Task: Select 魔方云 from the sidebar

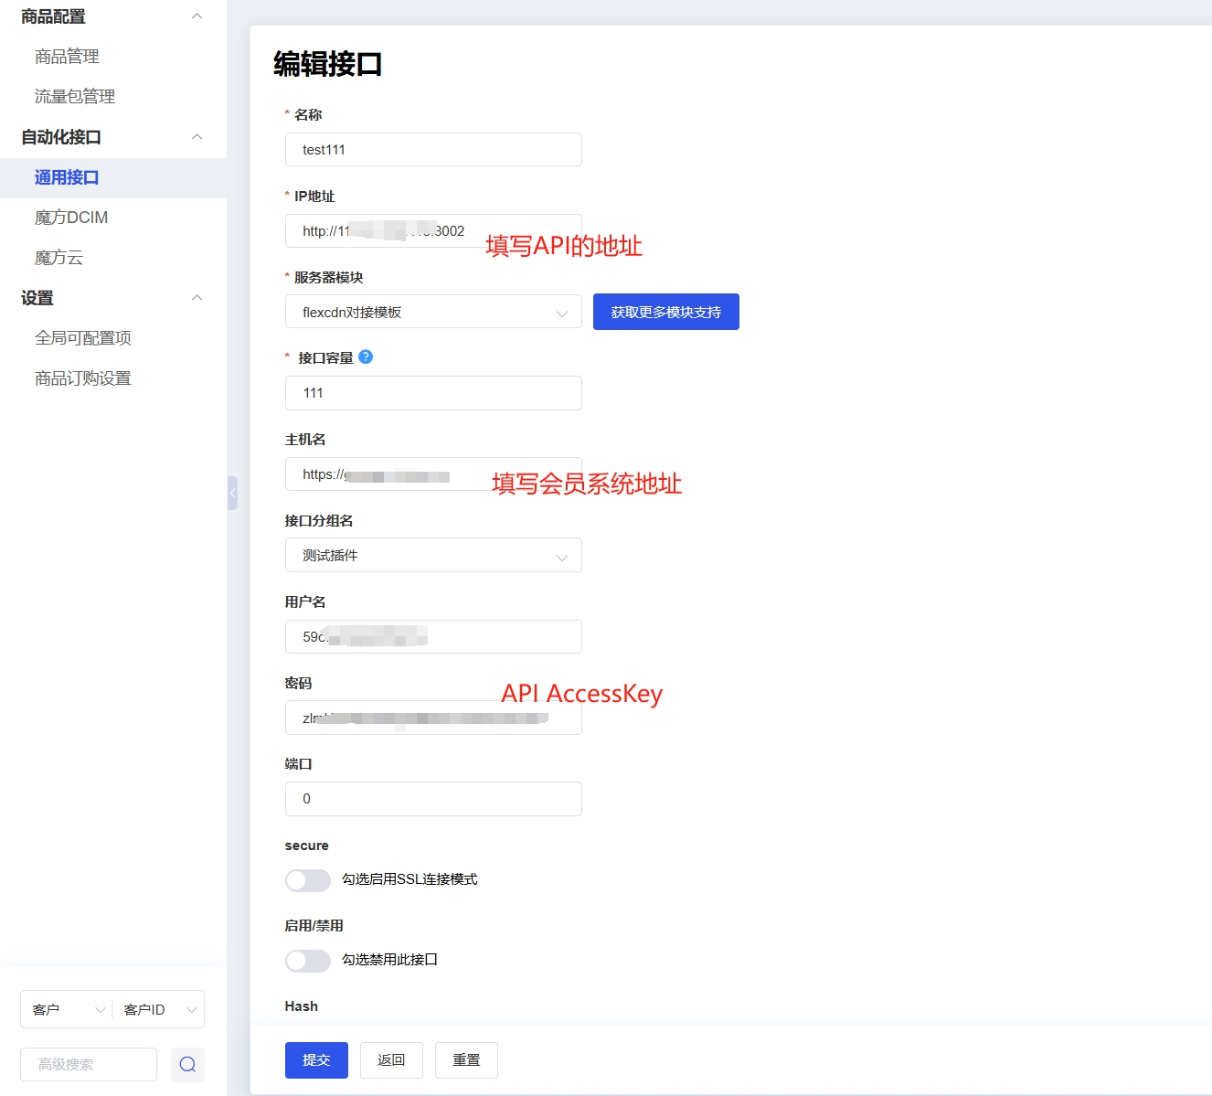Action: pos(57,257)
